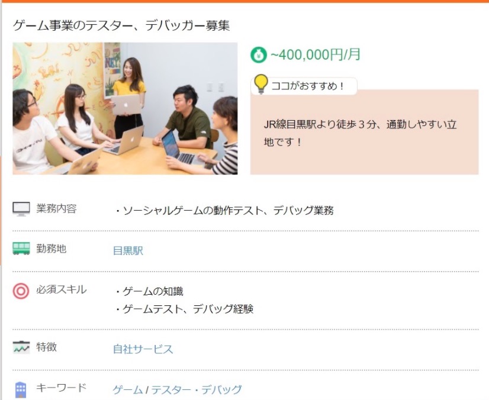Open the テスター・デバッグ keyword link
Screen dimensions: 489x400
tap(197, 390)
